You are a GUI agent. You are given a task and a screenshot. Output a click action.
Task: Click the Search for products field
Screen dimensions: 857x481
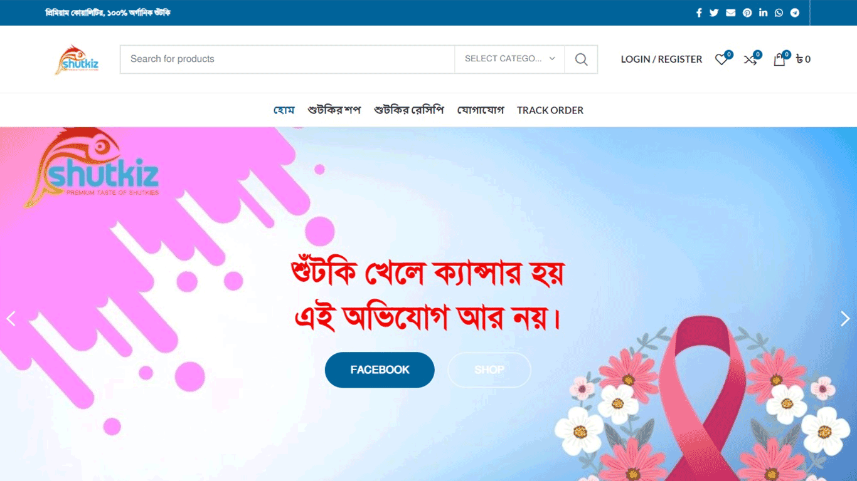pos(287,59)
